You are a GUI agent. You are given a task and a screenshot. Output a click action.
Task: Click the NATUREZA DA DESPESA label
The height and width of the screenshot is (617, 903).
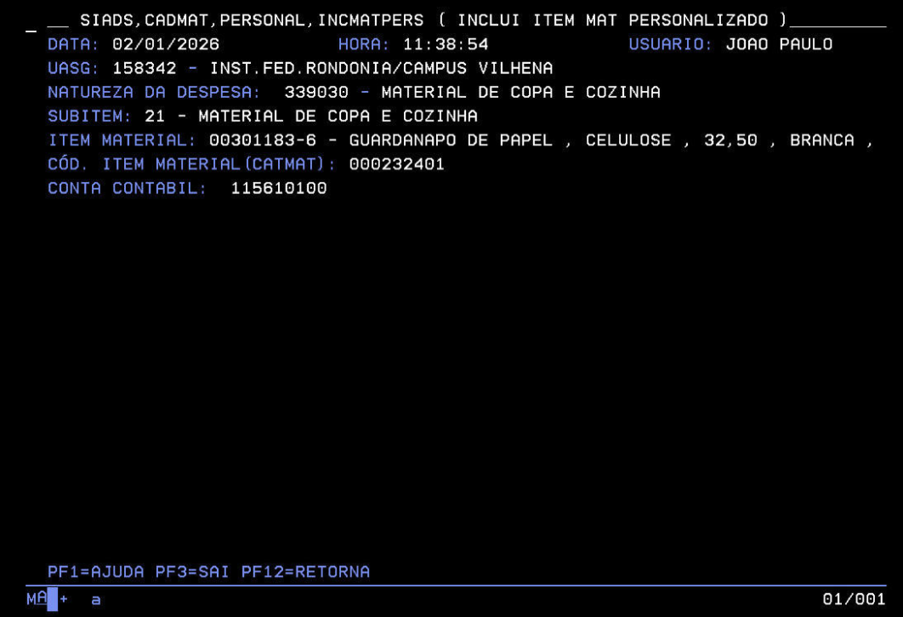point(154,92)
